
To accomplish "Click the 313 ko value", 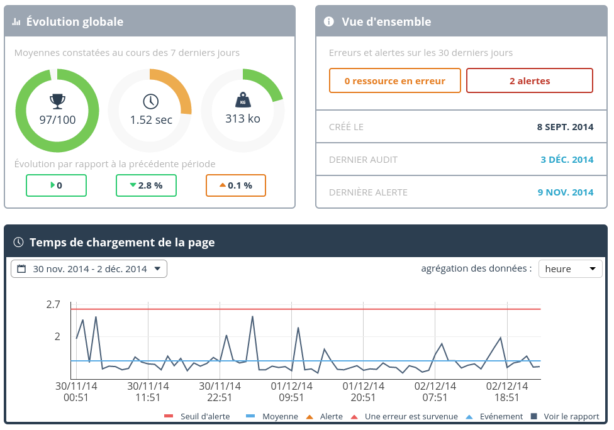I will (243, 119).
